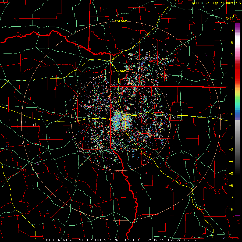Click the 'KSHV' radar site identifier
This screenshot has width=242, height=242.
153,240
